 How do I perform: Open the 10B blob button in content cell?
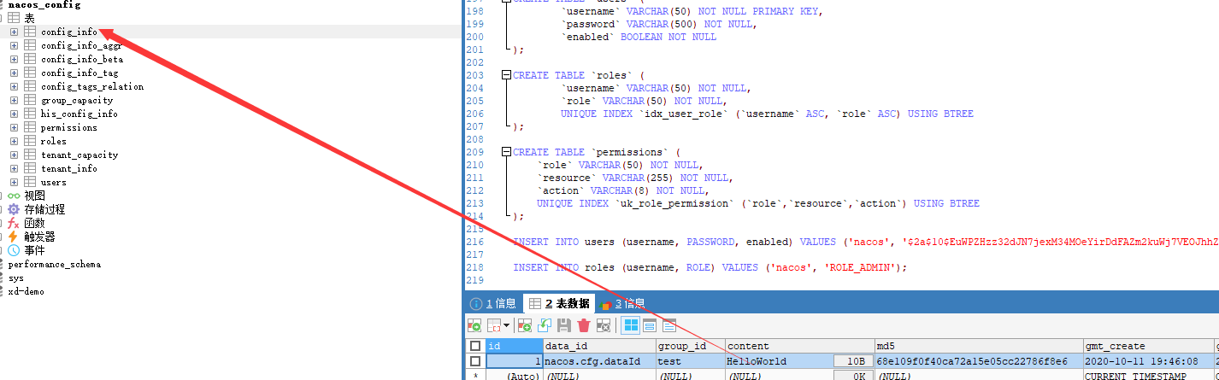(852, 361)
